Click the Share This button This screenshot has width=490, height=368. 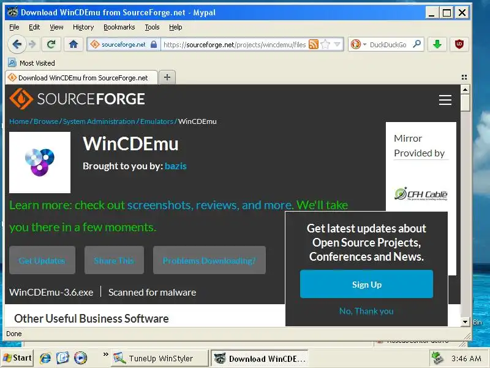(x=114, y=260)
